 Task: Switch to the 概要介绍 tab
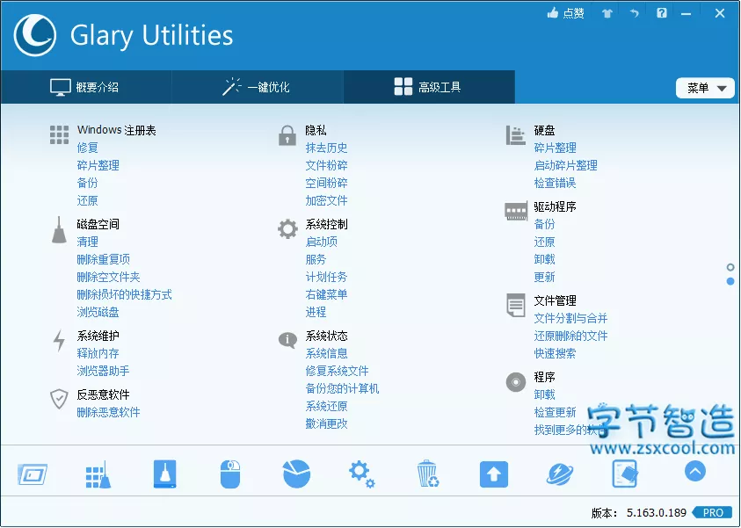click(85, 87)
